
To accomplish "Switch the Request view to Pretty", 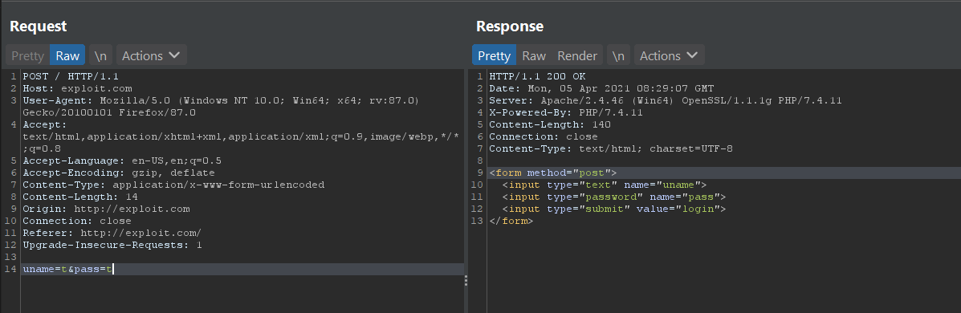I will [27, 55].
